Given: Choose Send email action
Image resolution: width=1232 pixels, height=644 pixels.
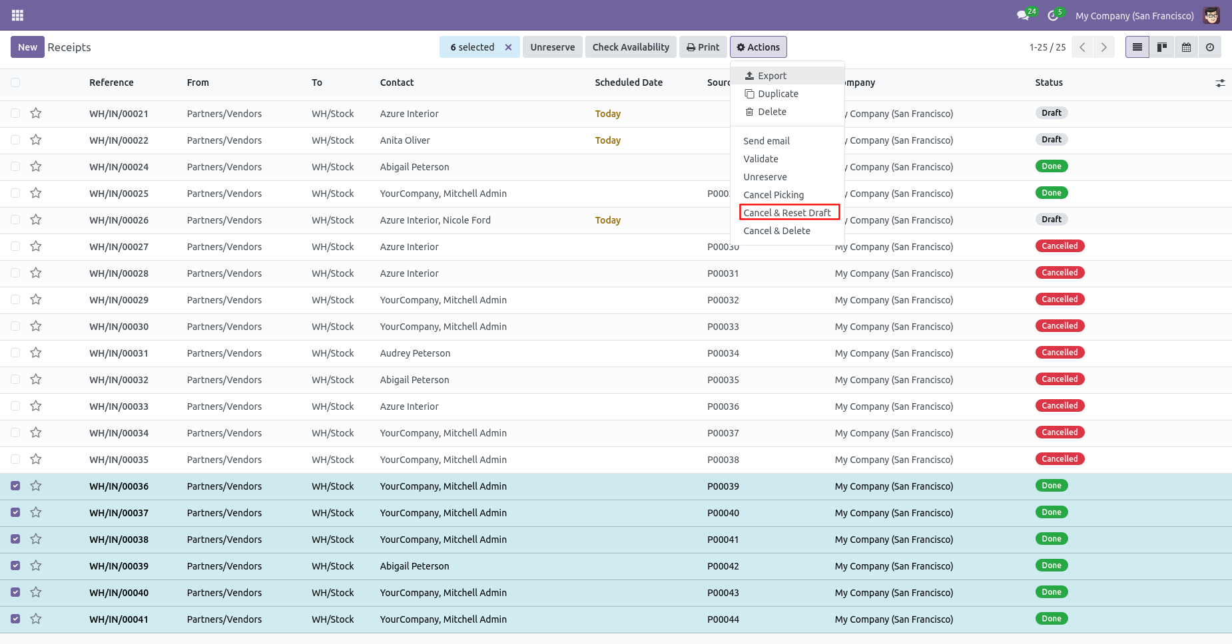Looking at the screenshot, I should tap(787, 141).
